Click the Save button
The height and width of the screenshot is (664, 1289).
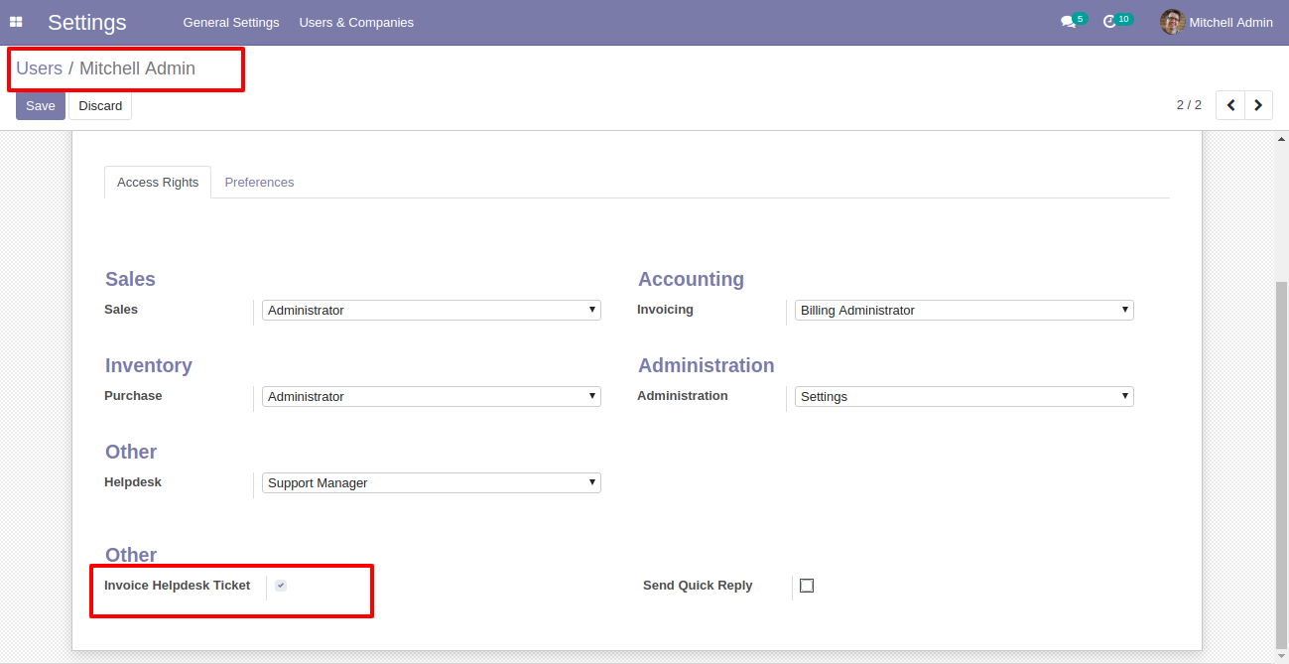click(41, 106)
